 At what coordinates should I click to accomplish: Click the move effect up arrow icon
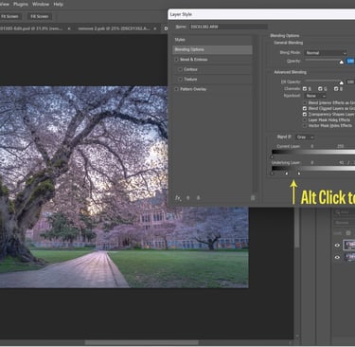coord(188,198)
